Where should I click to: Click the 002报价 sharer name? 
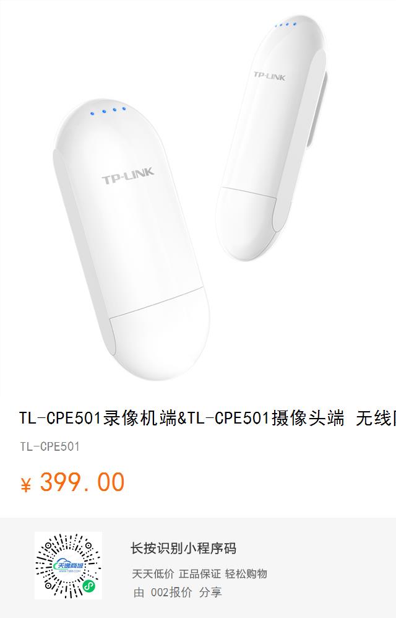[x=171, y=592]
